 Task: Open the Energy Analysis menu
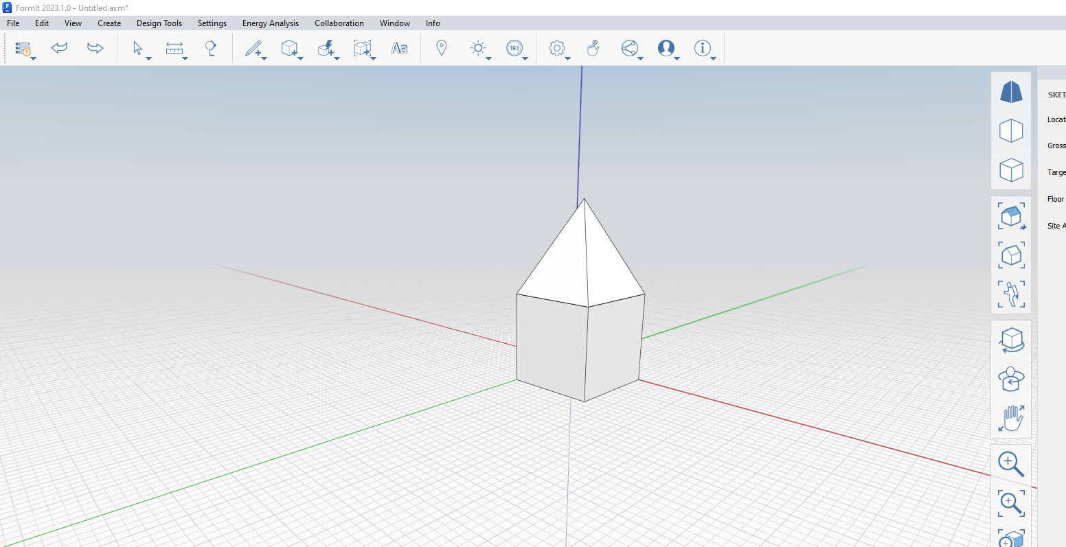click(x=271, y=23)
